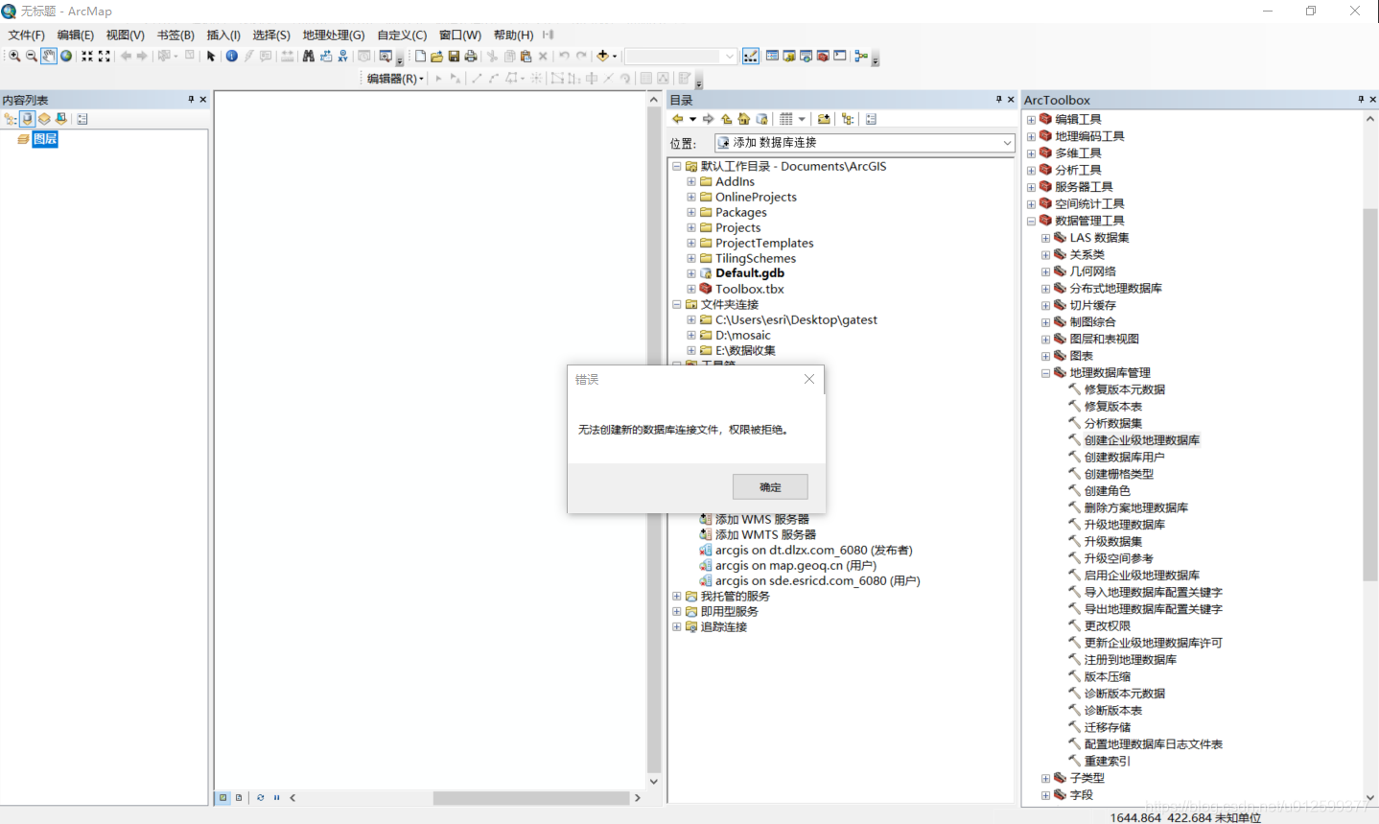Choose the Select Elements arrow tool
The width and height of the screenshot is (1379, 824).
tap(211, 57)
